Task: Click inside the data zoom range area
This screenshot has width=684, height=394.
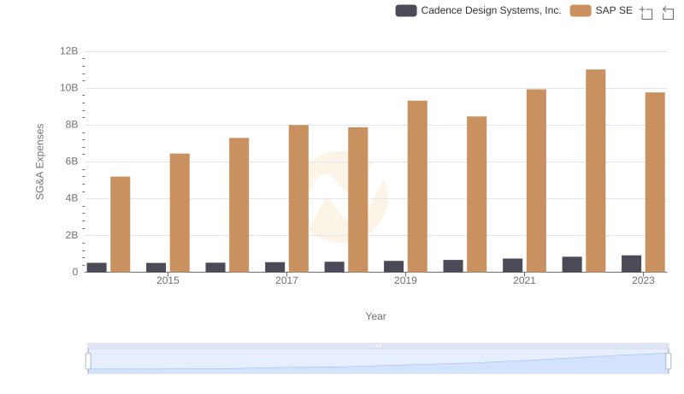Action: point(378,362)
